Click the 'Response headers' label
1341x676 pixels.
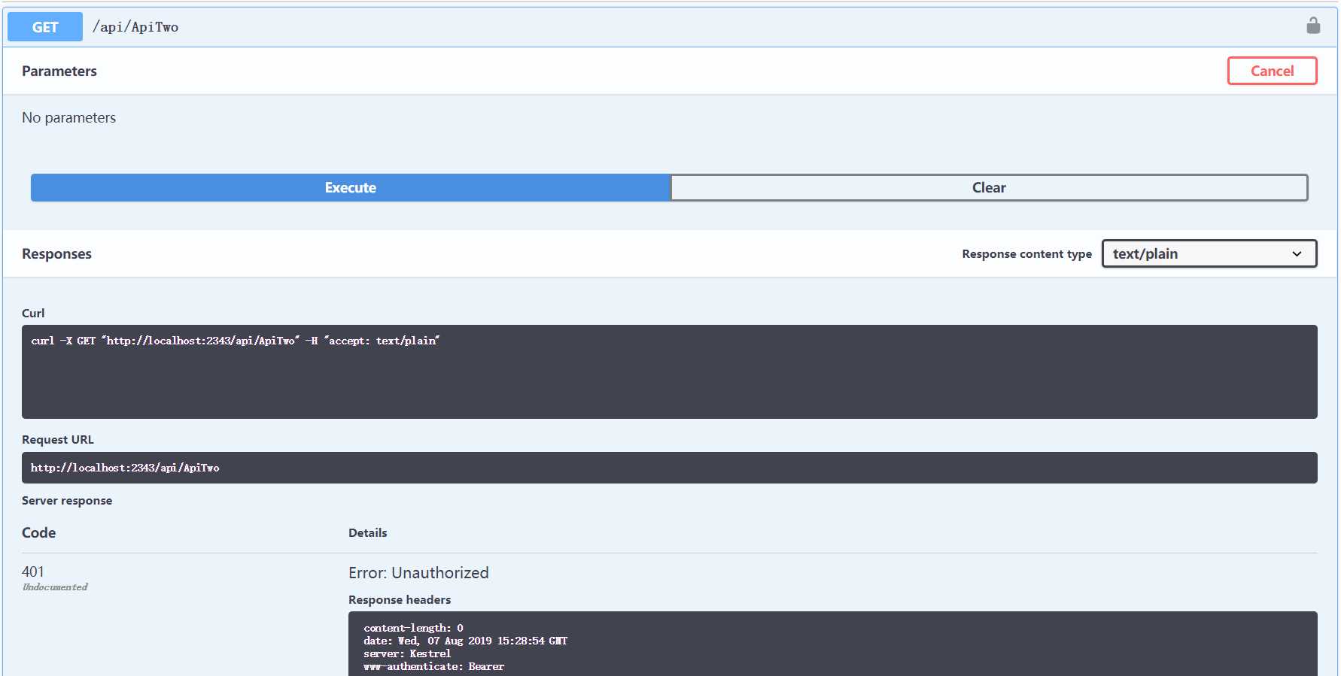pos(400,599)
